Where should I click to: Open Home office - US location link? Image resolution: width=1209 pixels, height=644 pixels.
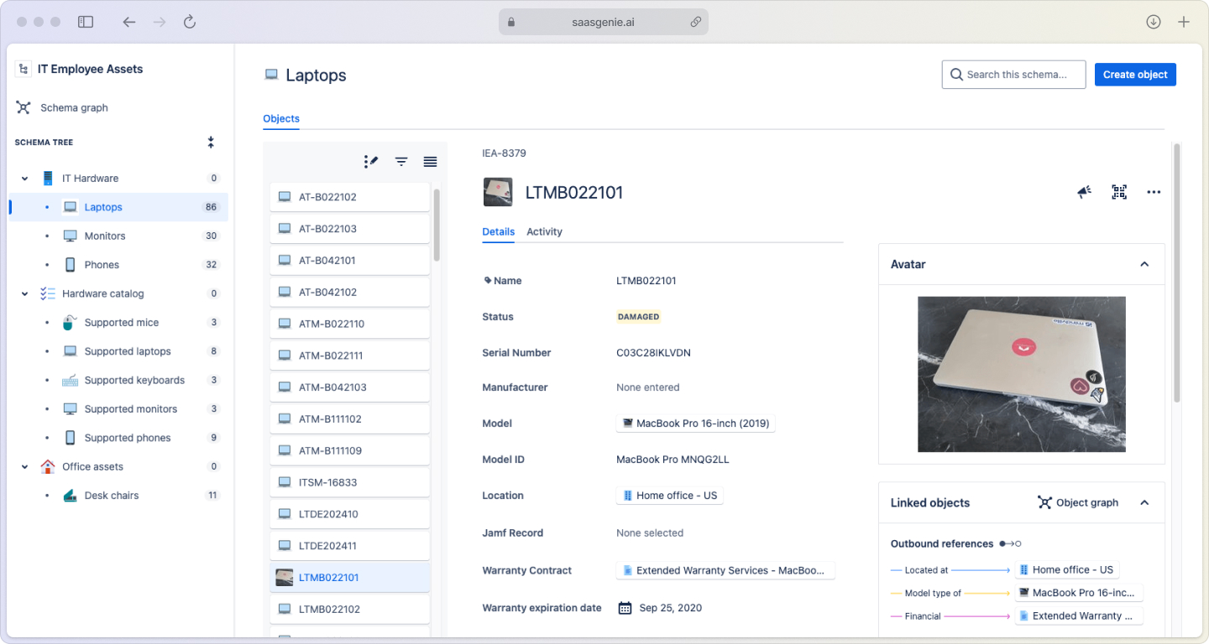pos(669,496)
